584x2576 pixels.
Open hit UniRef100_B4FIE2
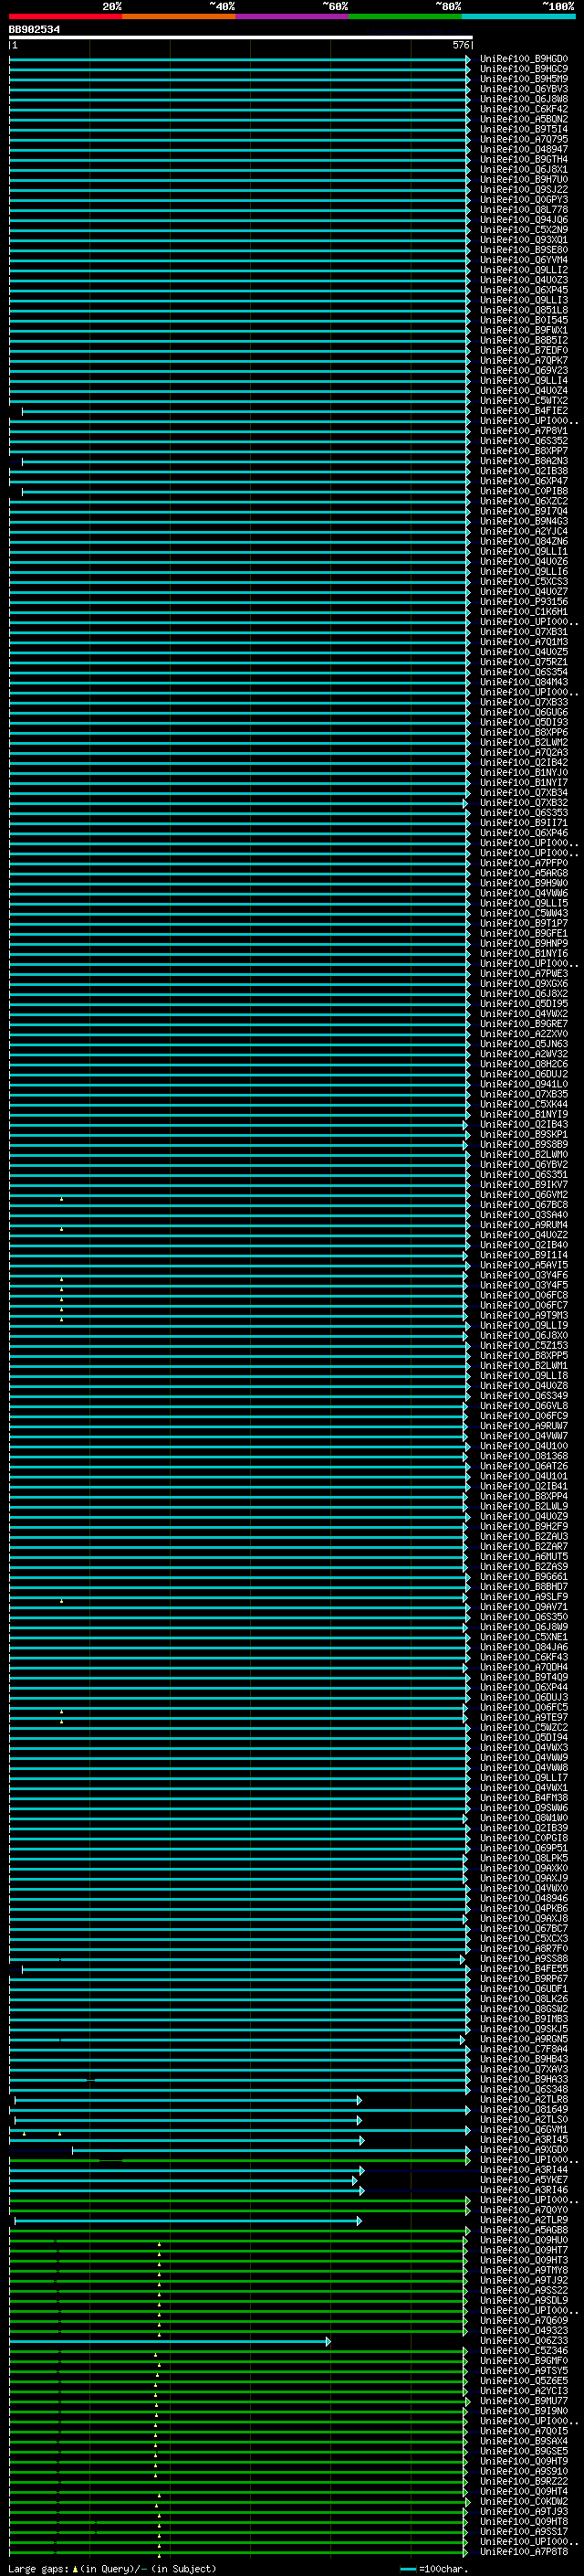(524, 410)
